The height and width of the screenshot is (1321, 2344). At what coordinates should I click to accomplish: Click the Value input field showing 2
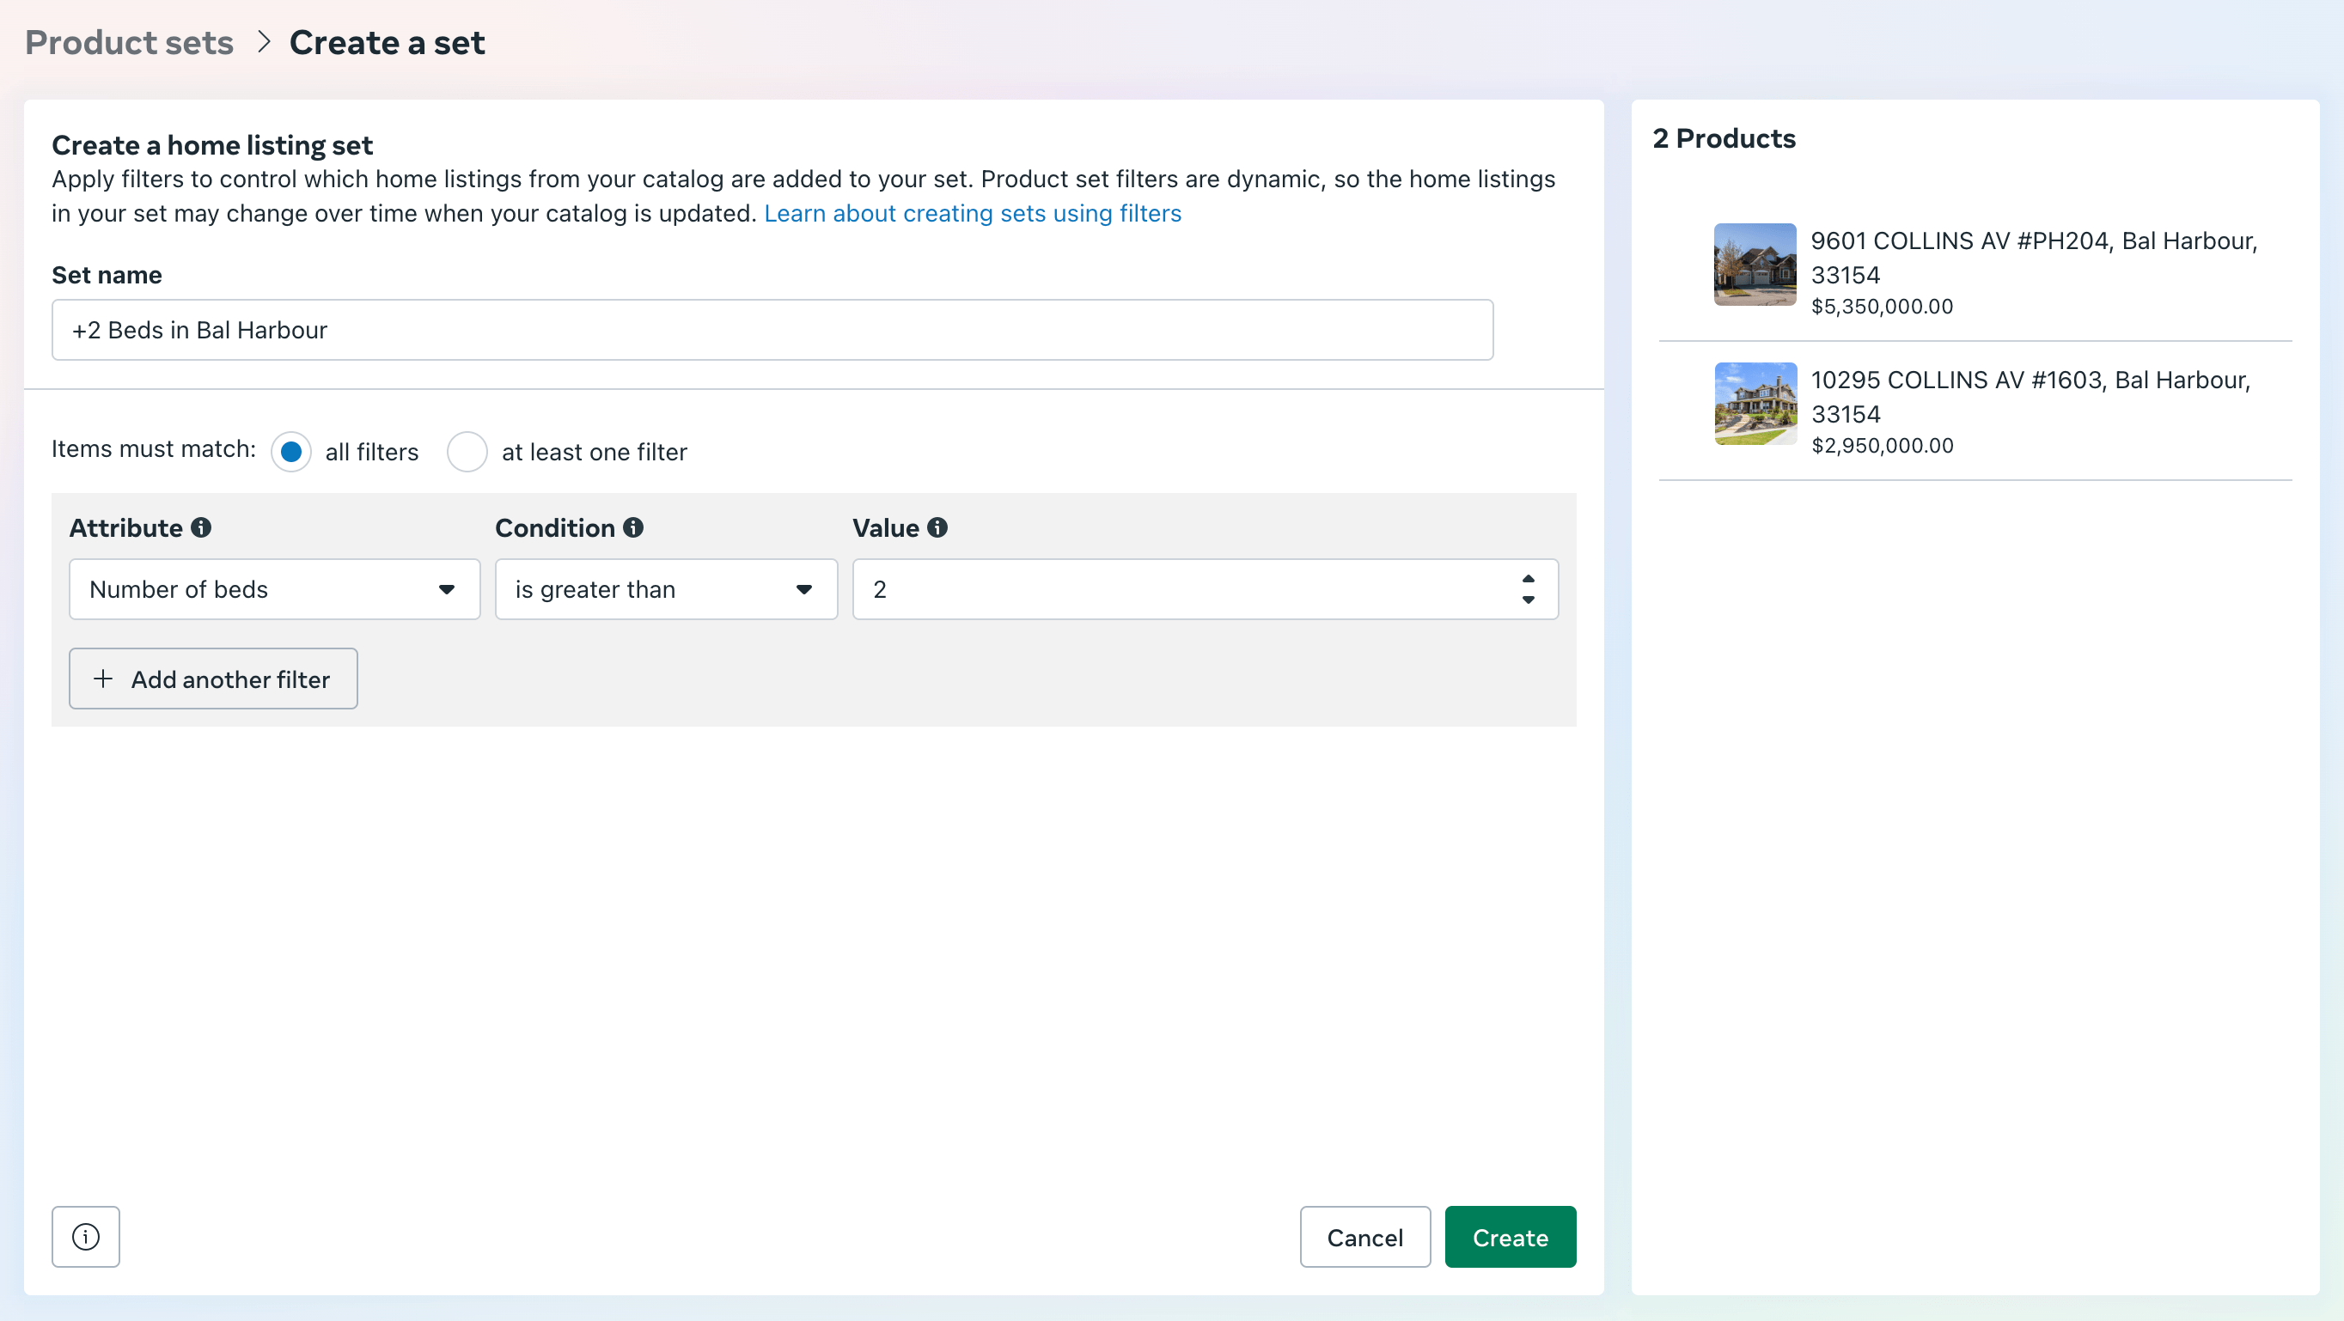1205,589
